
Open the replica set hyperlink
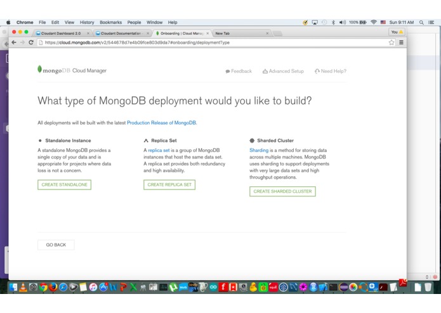[x=159, y=150]
